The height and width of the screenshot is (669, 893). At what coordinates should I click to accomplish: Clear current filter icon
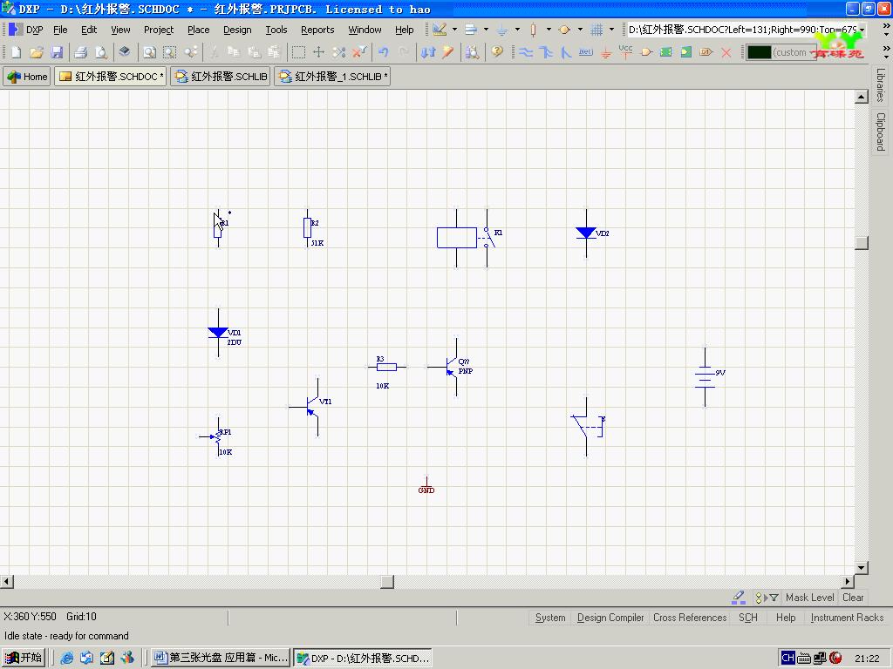359,52
